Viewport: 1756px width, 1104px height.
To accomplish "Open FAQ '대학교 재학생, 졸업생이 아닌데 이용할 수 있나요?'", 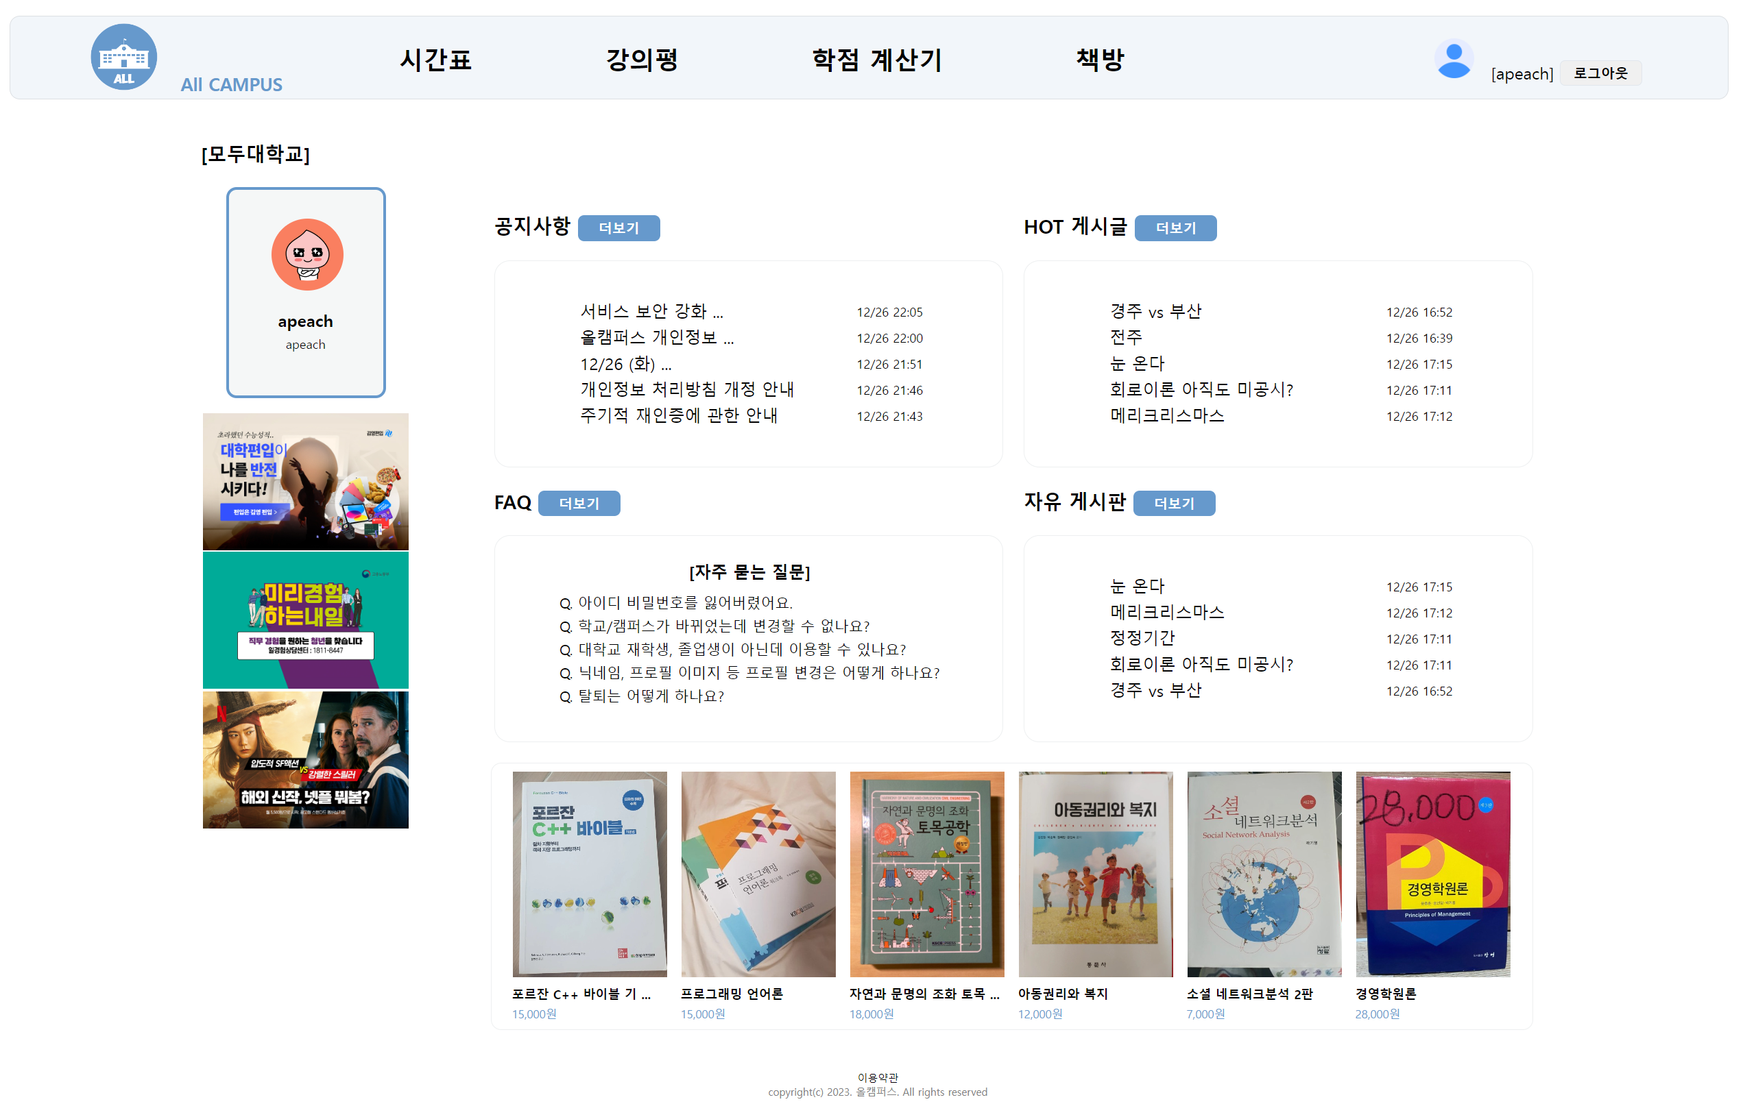I will (733, 649).
